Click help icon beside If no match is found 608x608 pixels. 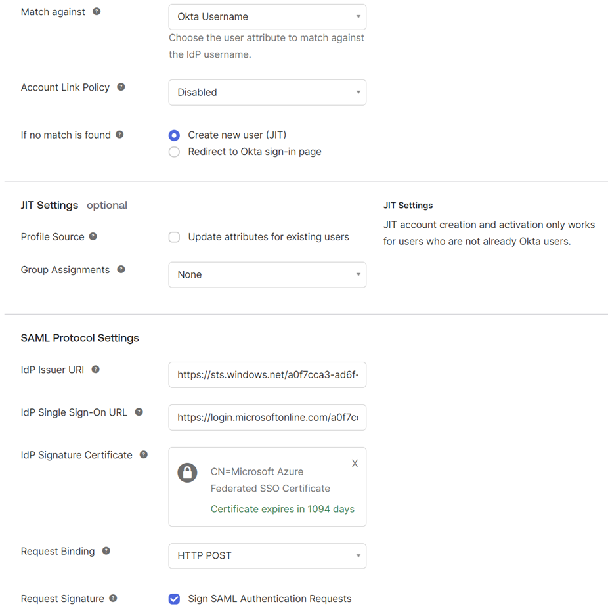pyautogui.click(x=119, y=135)
